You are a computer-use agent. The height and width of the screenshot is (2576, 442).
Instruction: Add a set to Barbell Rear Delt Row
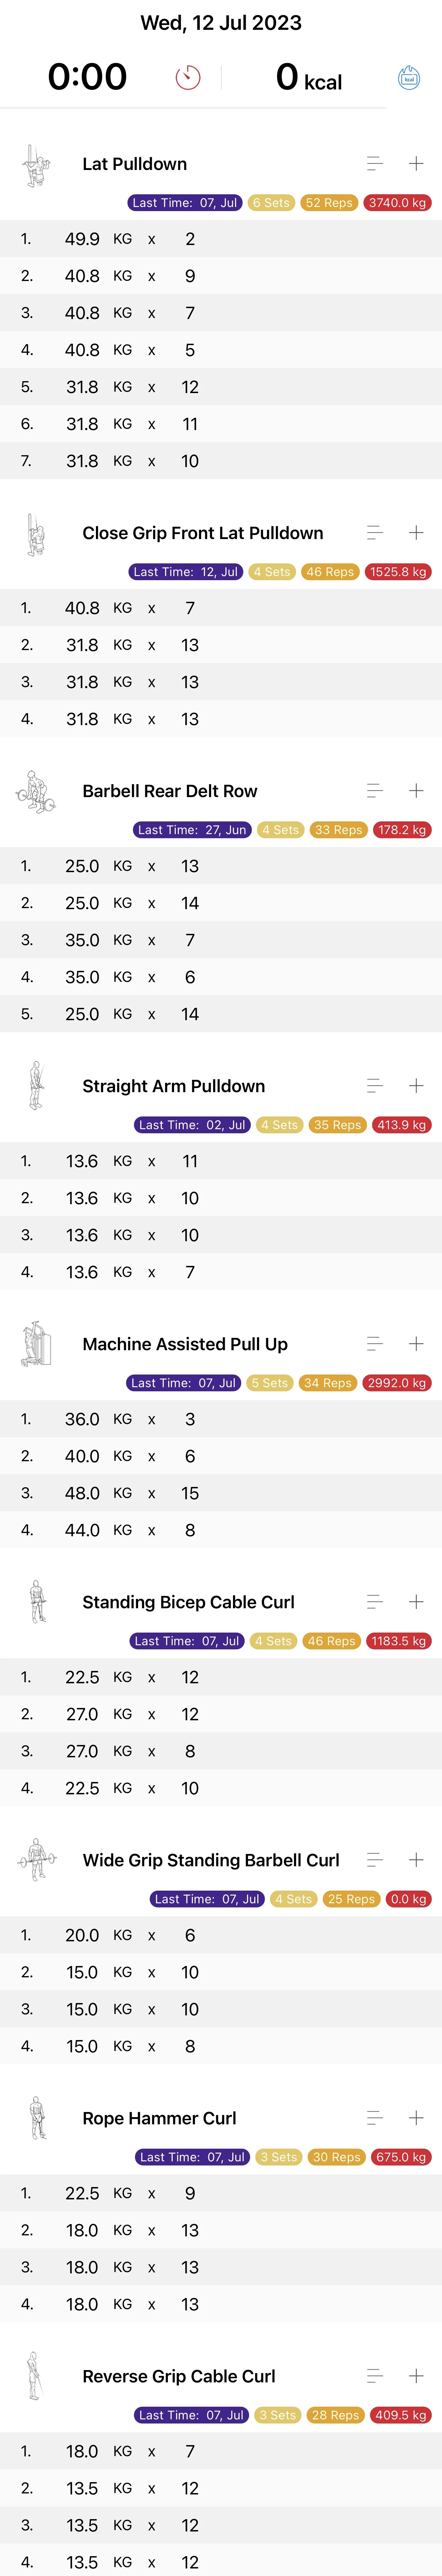pyautogui.click(x=416, y=791)
